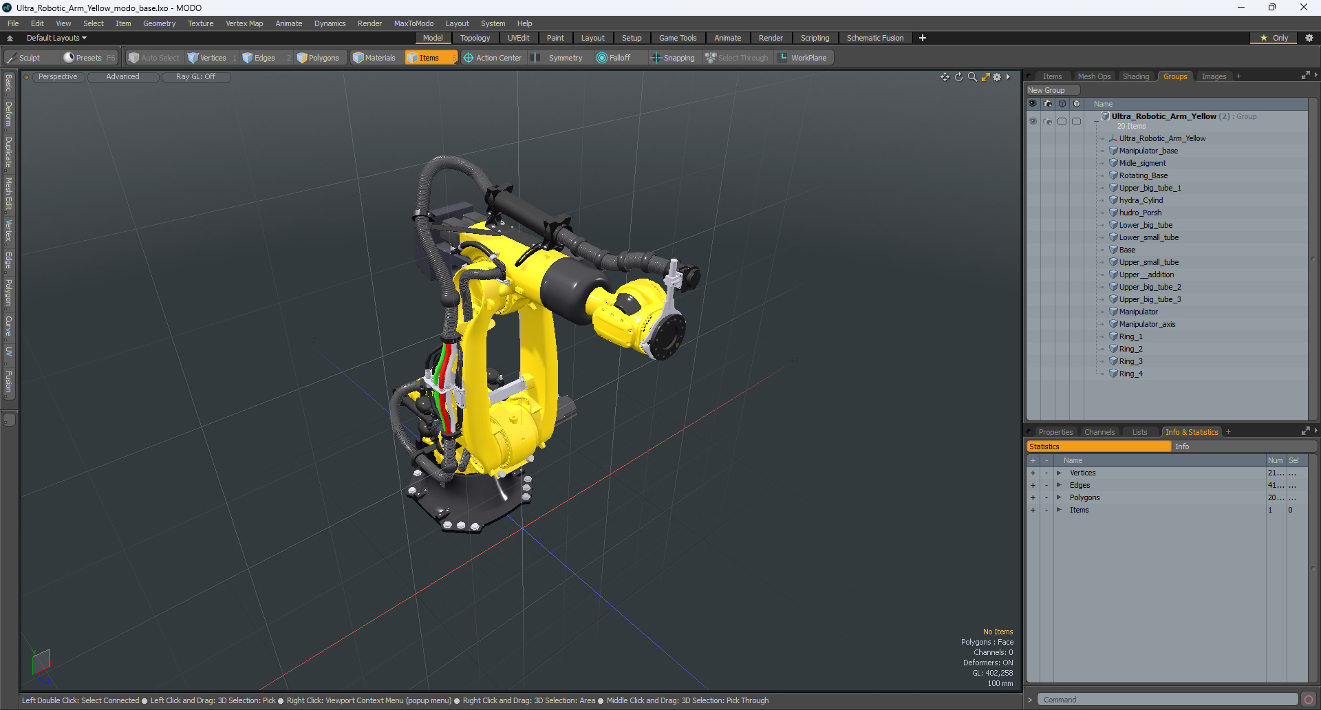This screenshot has height=710, width=1321.
Task: Click the viewport rotate icon
Action: pyautogui.click(x=958, y=77)
